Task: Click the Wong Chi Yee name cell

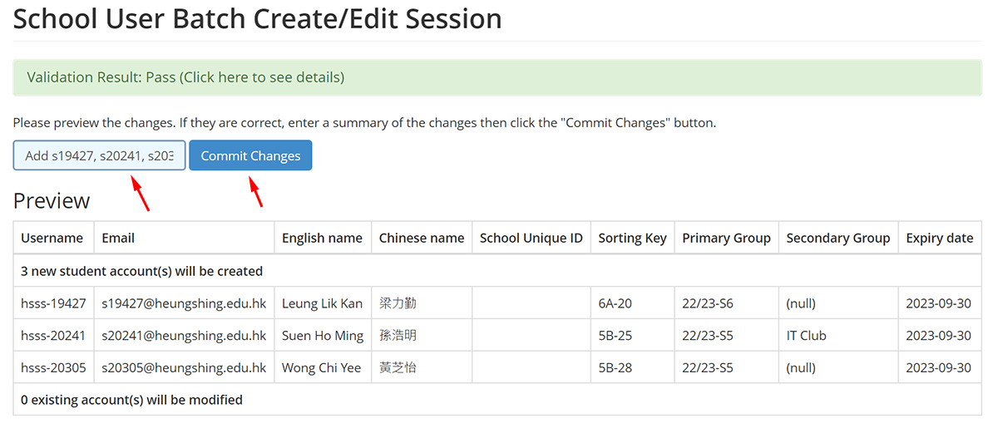Action: coord(323,367)
